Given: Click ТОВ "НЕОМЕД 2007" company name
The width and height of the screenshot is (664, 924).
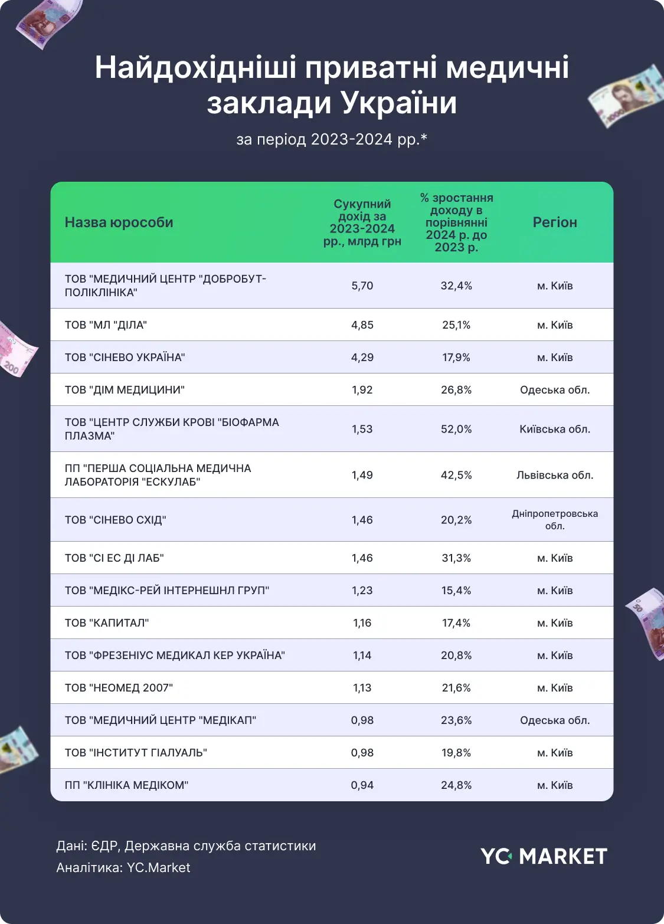Looking at the screenshot, I should (x=119, y=688).
